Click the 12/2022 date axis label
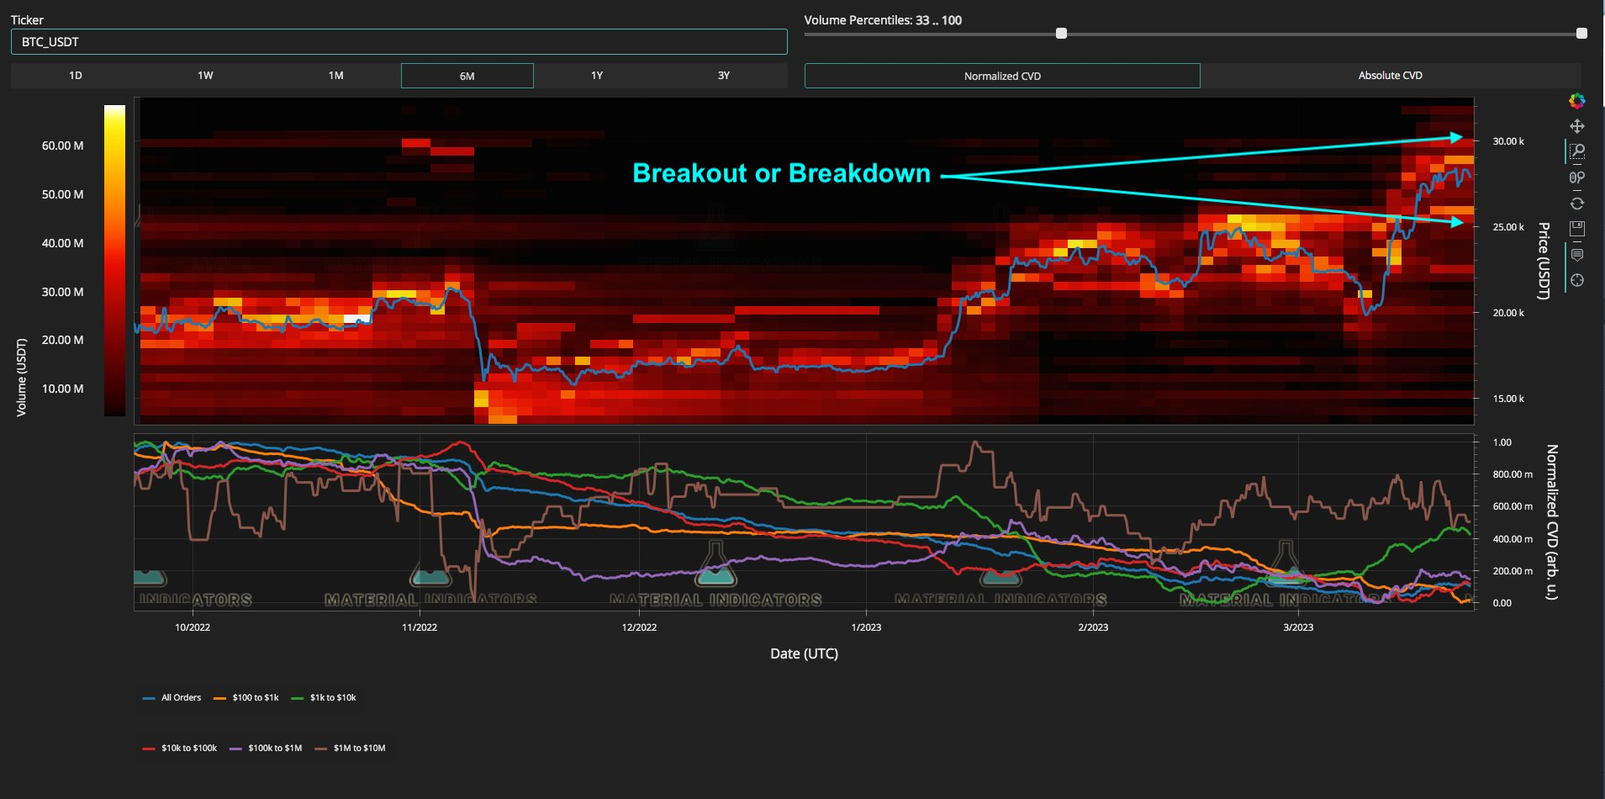Image resolution: width=1605 pixels, height=799 pixels. pyautogui.click(x=639, y=627)
